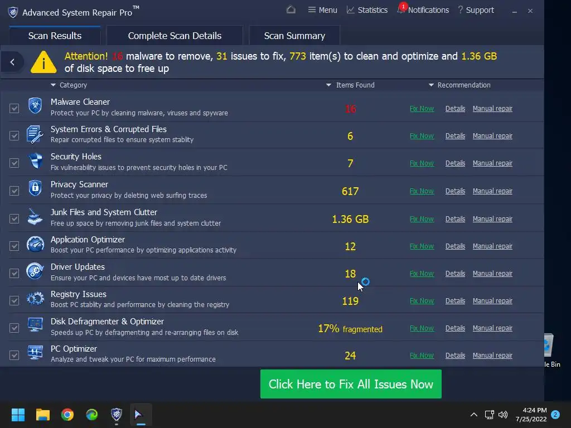Toggle the Application Optimizer checkbox
571x428 pixels.
click(14, 246)
